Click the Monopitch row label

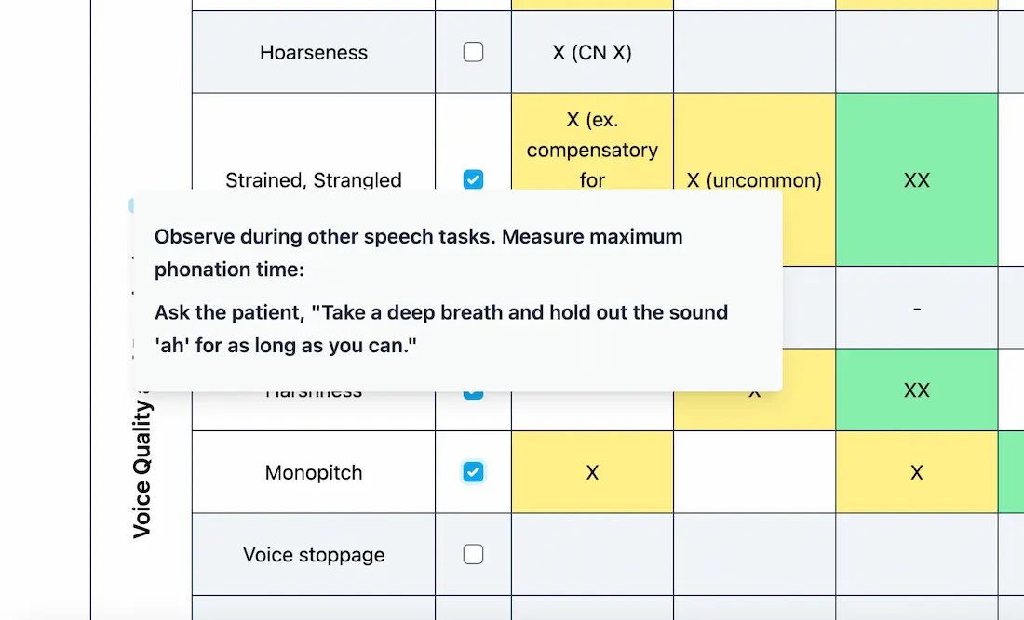(314, 472)
